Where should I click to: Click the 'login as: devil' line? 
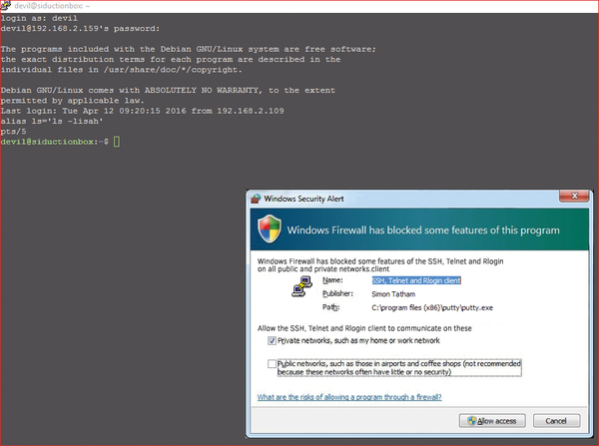coord(39,18)
